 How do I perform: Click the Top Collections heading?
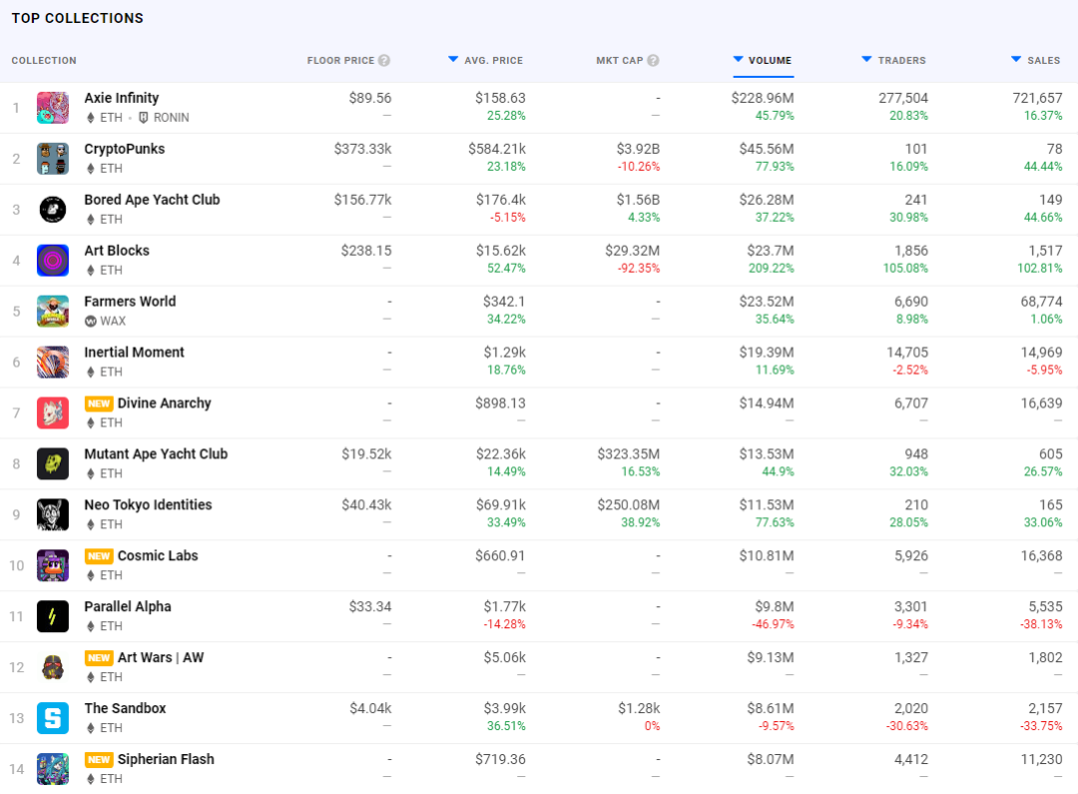coord(78,19)
